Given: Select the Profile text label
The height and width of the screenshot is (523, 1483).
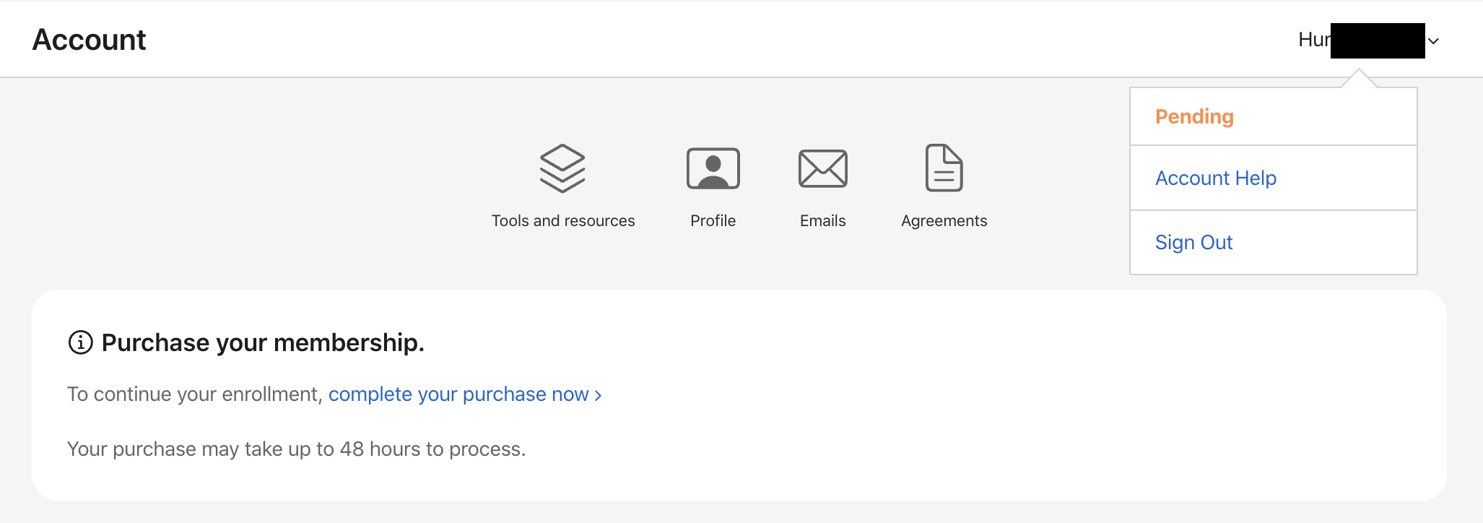Looking at the screenshot, I should (x=713, y=221).
